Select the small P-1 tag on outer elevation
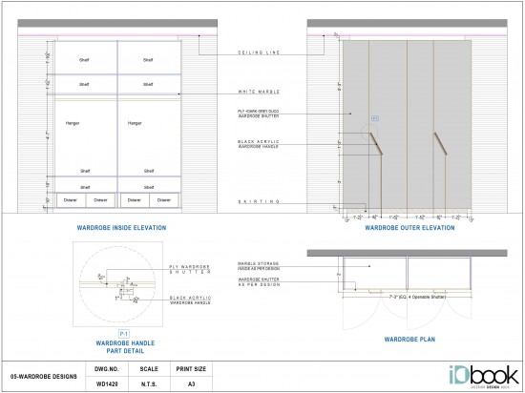The image size is (525, 393). pyautogui.click(x=375, y=118)
